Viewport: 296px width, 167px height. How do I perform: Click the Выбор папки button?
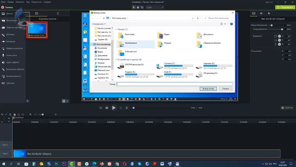click(208, 89)
